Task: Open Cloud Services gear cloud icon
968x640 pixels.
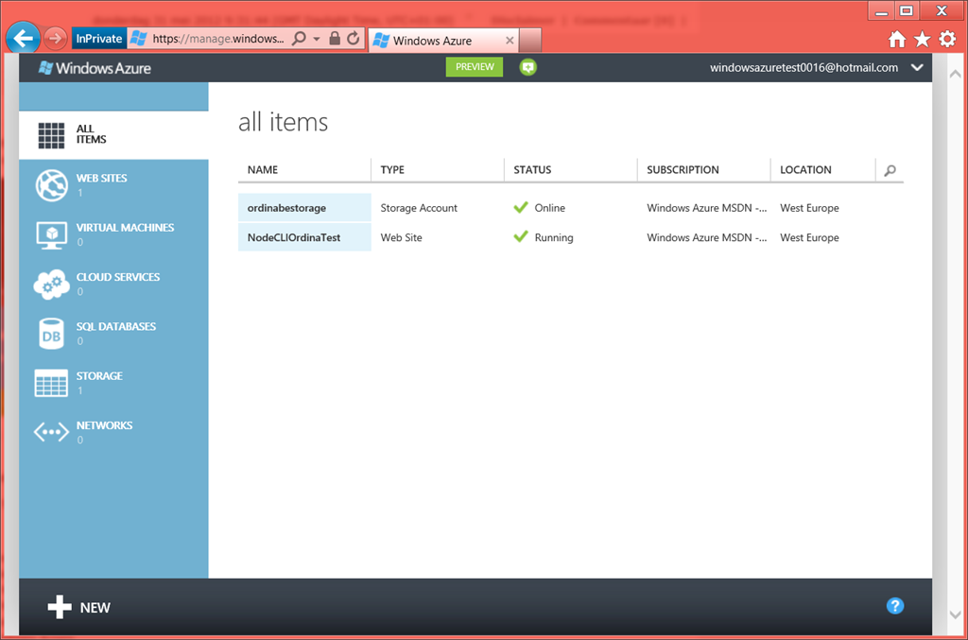Action: (x=51, y=285)
